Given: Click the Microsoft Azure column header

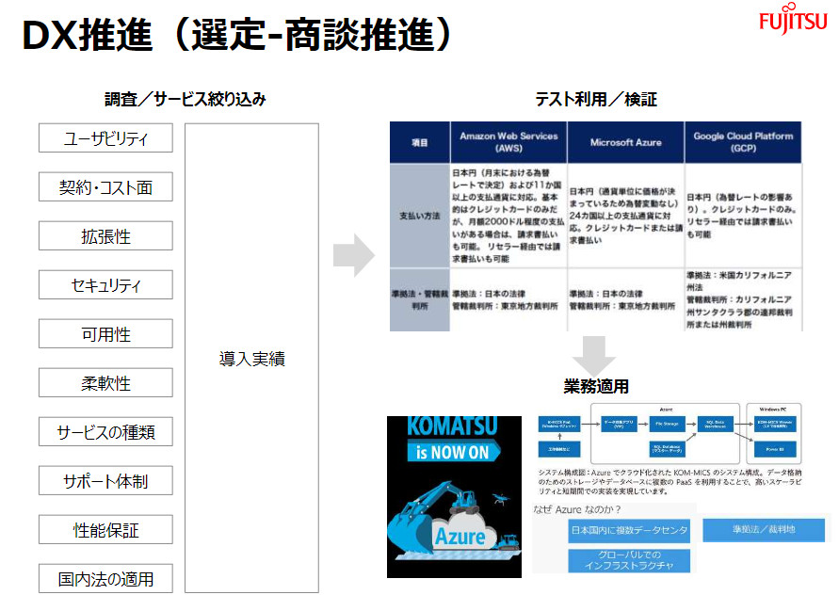Looking at the screenshot, I should [x=625, y=142].
